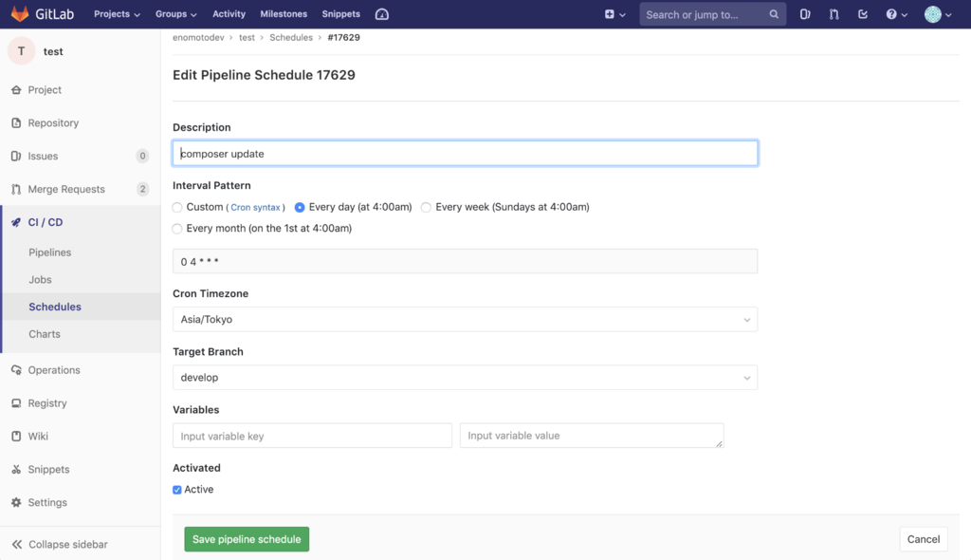Go to Snippets in top navbar
This screenshot has height=560, width=971.
click(340, 13)
